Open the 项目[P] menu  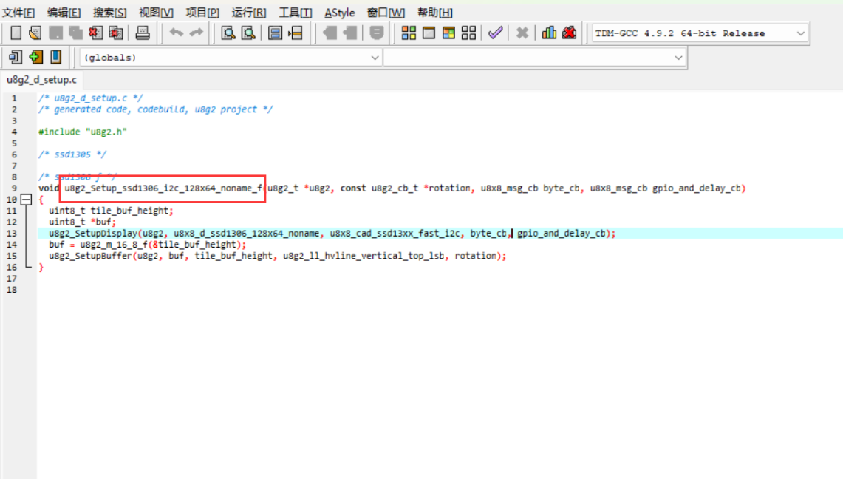click(202, 13)
